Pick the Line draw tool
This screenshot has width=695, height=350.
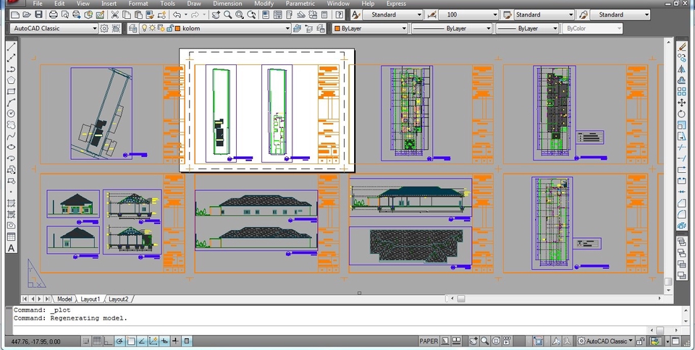coord(11,47)
